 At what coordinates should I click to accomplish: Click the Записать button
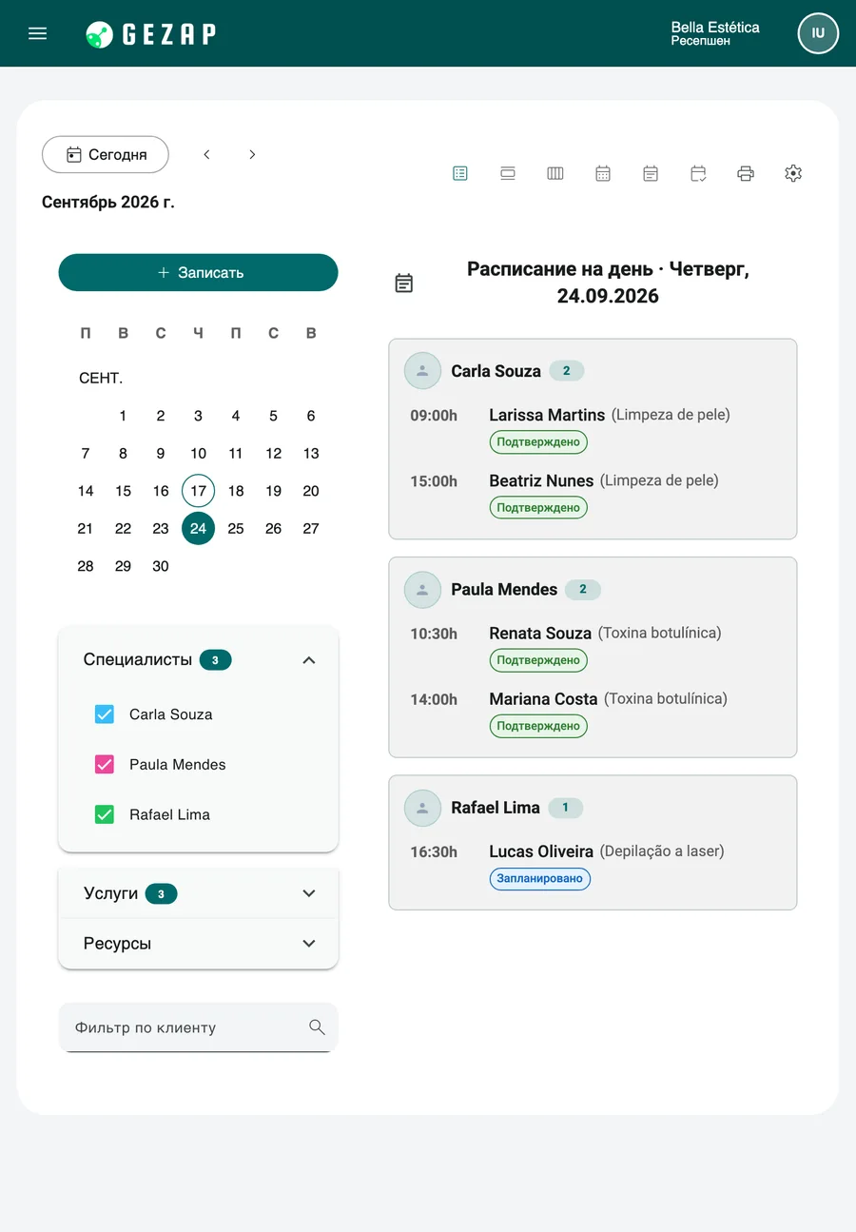pyautogui.click(x=198, y=272)
